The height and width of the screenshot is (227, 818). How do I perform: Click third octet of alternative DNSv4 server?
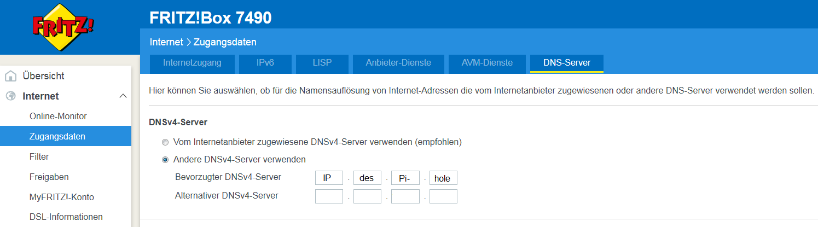pos(405,196)
